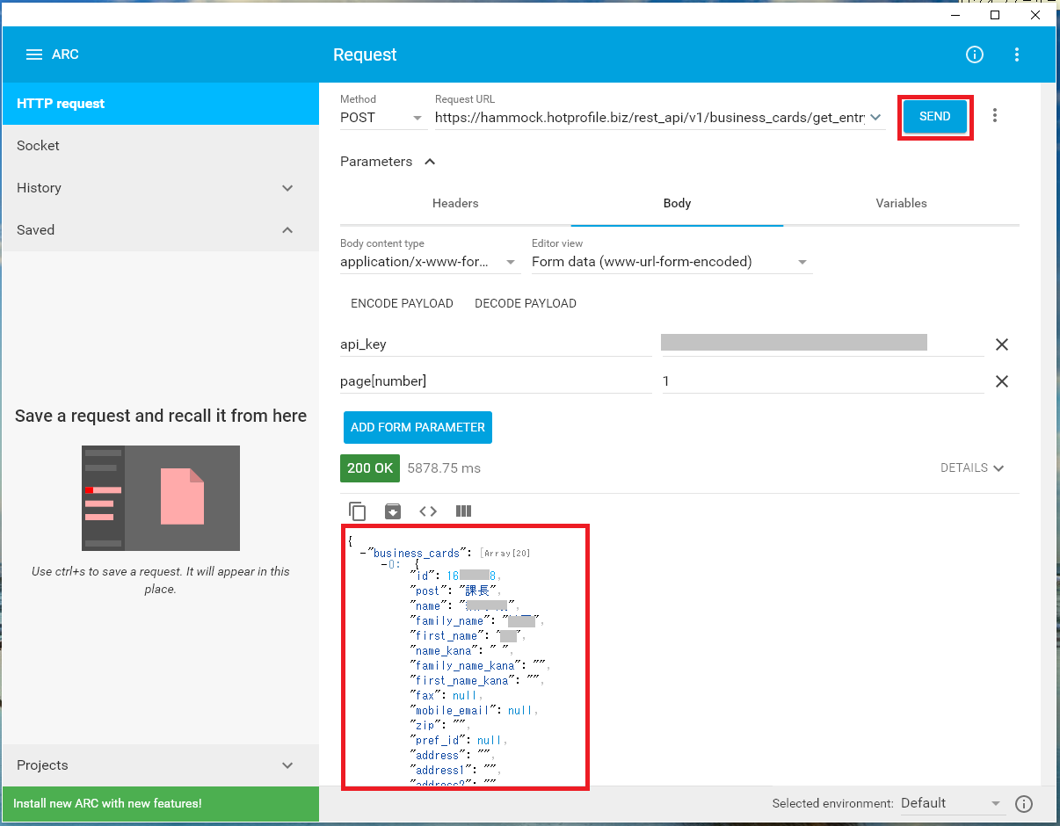Click the "mobile_email" JSON key
This screenshot has height=826, width=1060.
coord(454,710)
